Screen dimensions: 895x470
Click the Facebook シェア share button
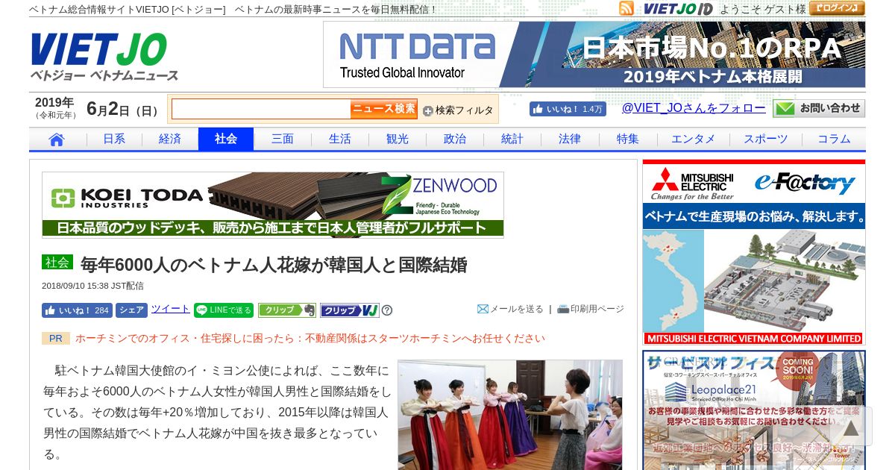[x=131, y=310]
